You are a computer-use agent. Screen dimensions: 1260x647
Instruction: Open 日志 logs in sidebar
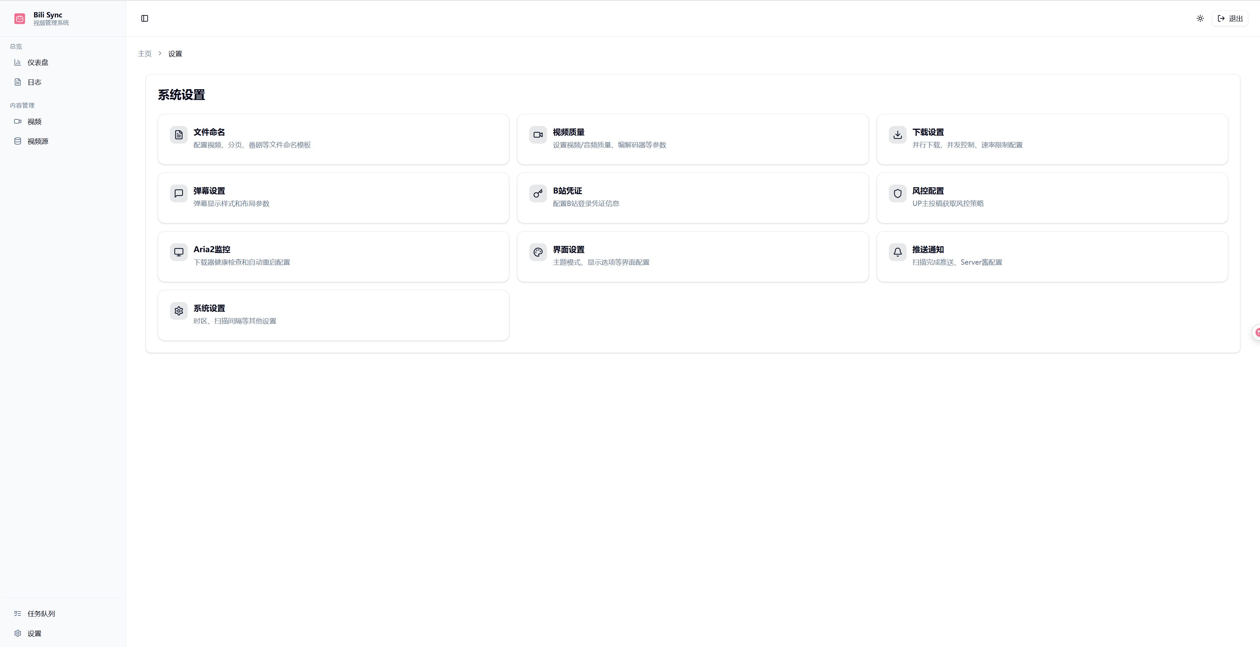point(34,82)
